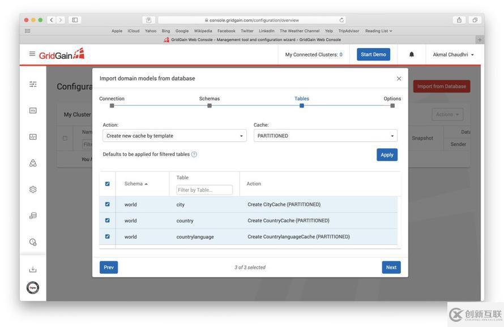Screen dimensions: 504x327
Task: Click the Filter by Table input field
Action: (204, 190)
